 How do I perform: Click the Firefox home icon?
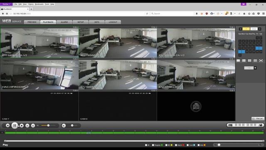pos(244,14)
